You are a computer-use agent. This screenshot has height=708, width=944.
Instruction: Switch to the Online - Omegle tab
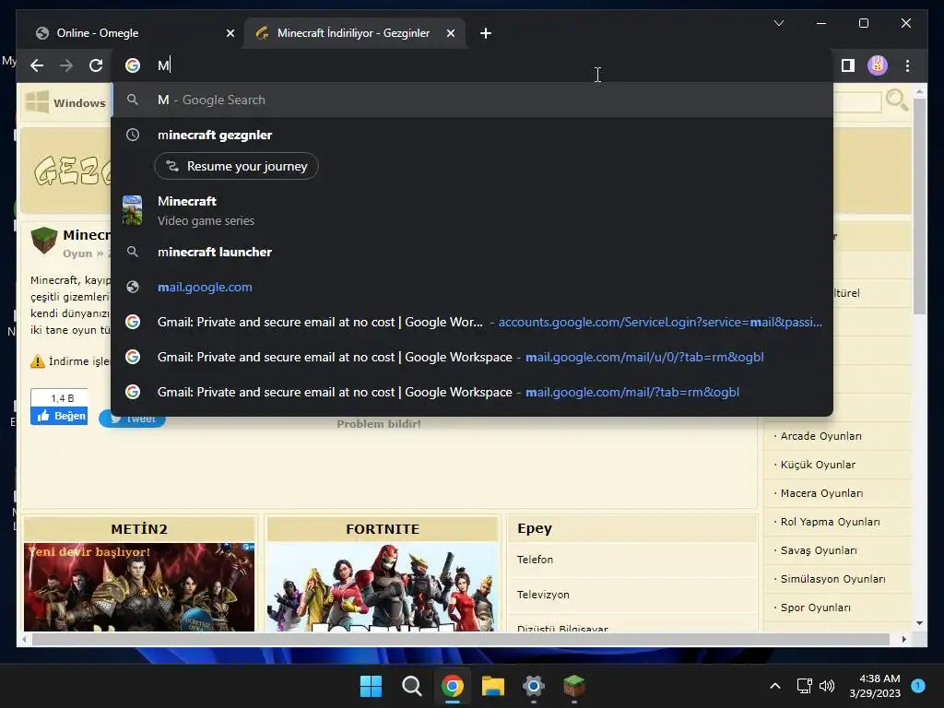point(133,33)
